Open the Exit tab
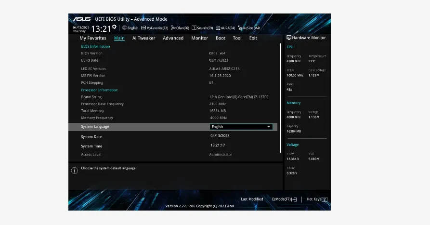Screen dimensions: 430x225 coord(253,38)
